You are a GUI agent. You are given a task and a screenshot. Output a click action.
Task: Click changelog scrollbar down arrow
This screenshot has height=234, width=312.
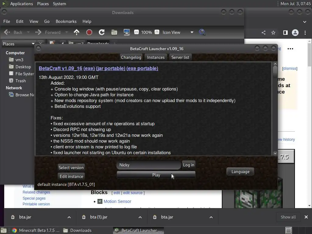[x=275, y=153]
